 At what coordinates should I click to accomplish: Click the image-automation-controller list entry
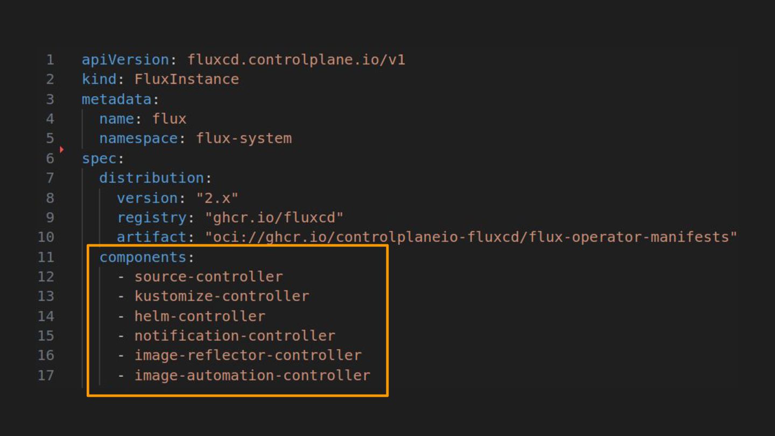252,375
